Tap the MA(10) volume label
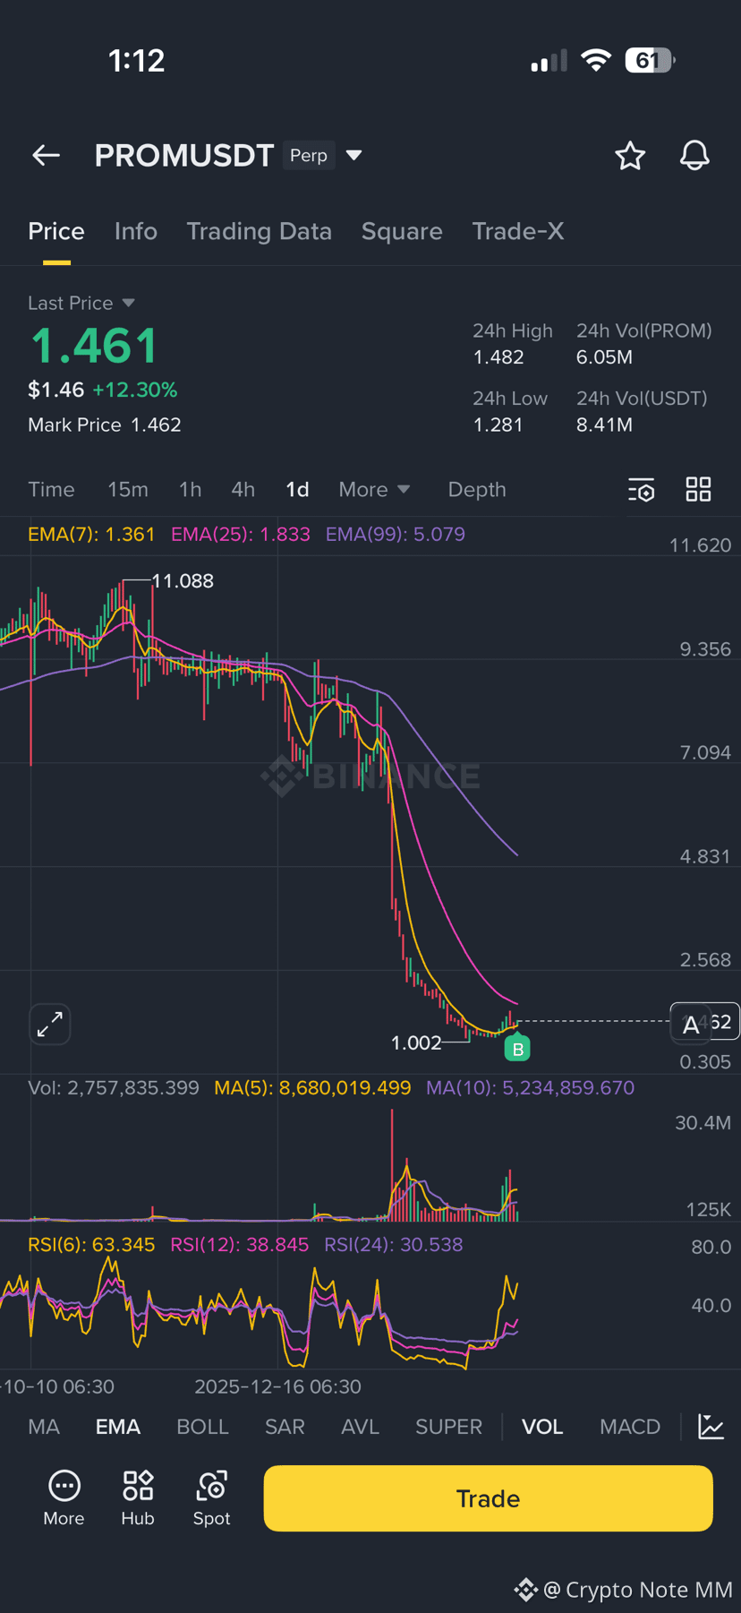Image resolution: width=741 pixels, height=1613 pixels. (531, 1088)
